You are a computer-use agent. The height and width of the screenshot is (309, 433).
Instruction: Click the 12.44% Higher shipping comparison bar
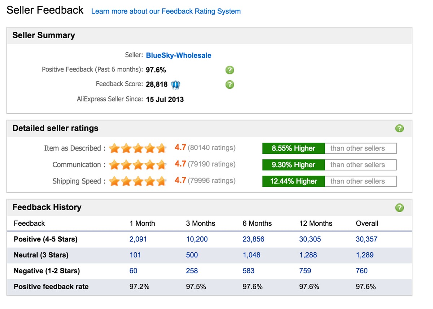(293, 181)
